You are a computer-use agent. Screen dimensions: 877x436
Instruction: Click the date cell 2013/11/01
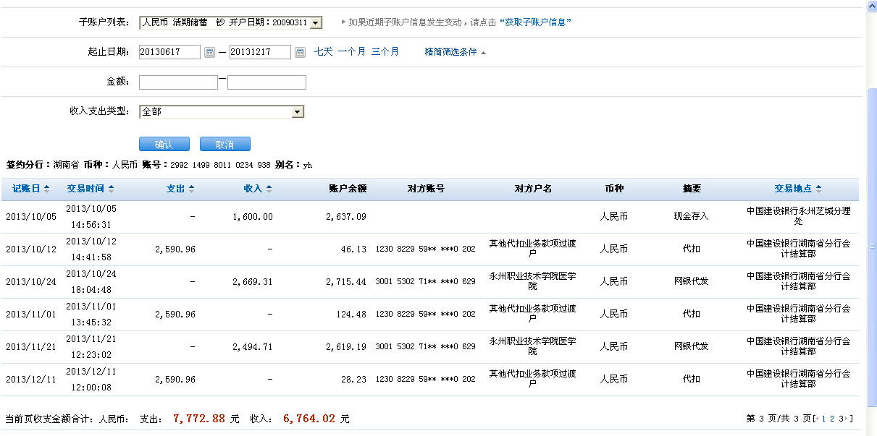[30, 314]
